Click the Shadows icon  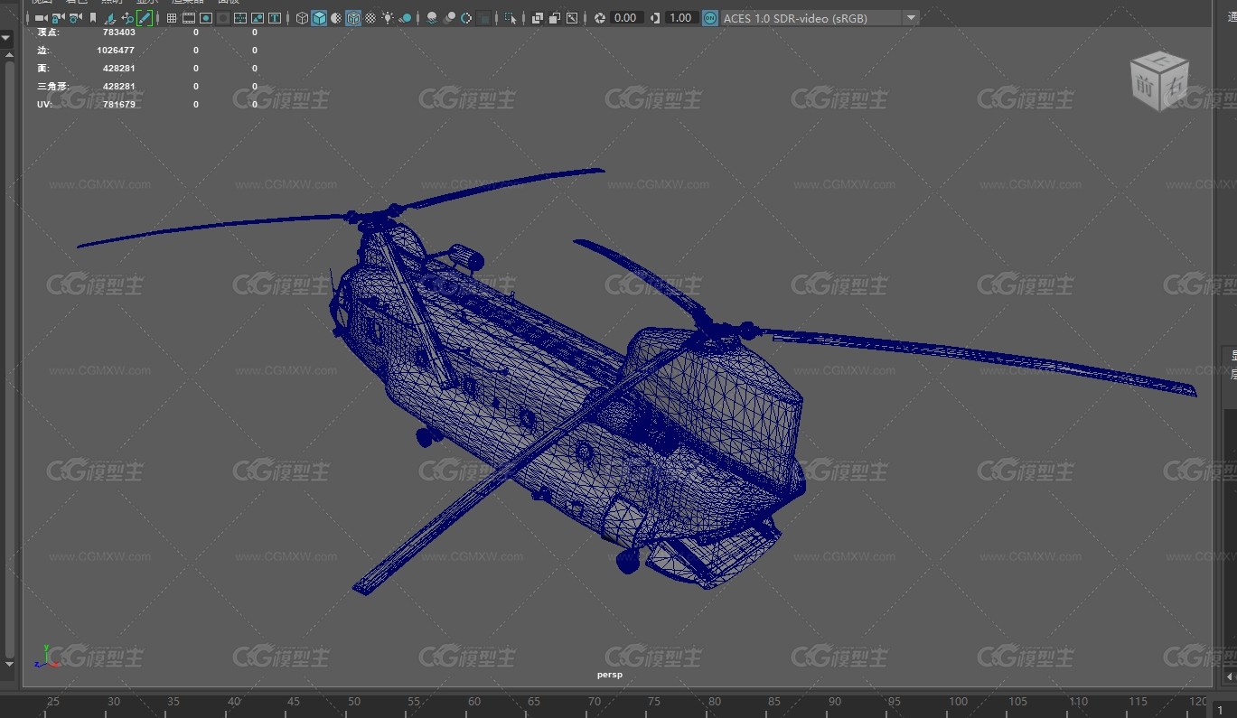click(406, 18)
